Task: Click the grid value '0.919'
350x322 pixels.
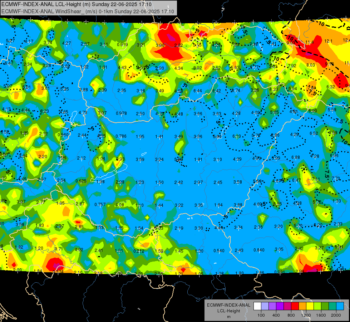Action: click(x=122, y=45)
